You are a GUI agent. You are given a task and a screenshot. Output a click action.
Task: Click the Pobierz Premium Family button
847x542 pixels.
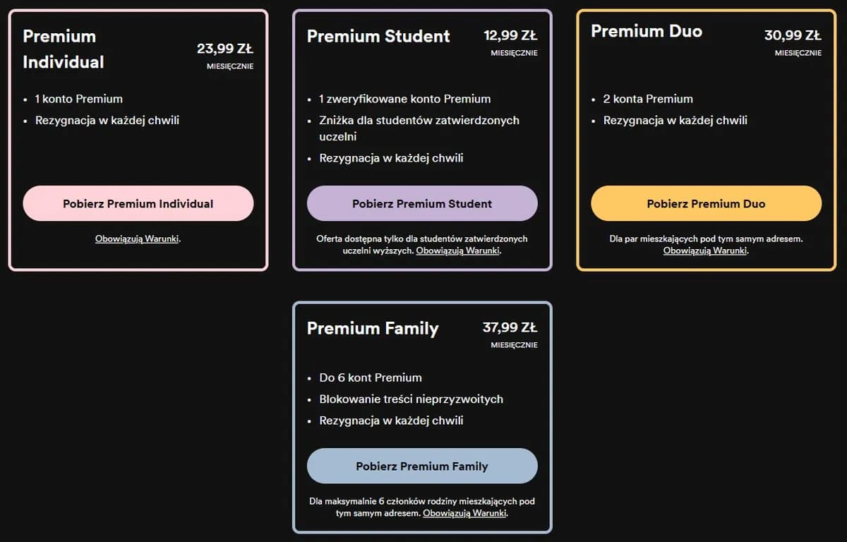click(x=422, y=466)
